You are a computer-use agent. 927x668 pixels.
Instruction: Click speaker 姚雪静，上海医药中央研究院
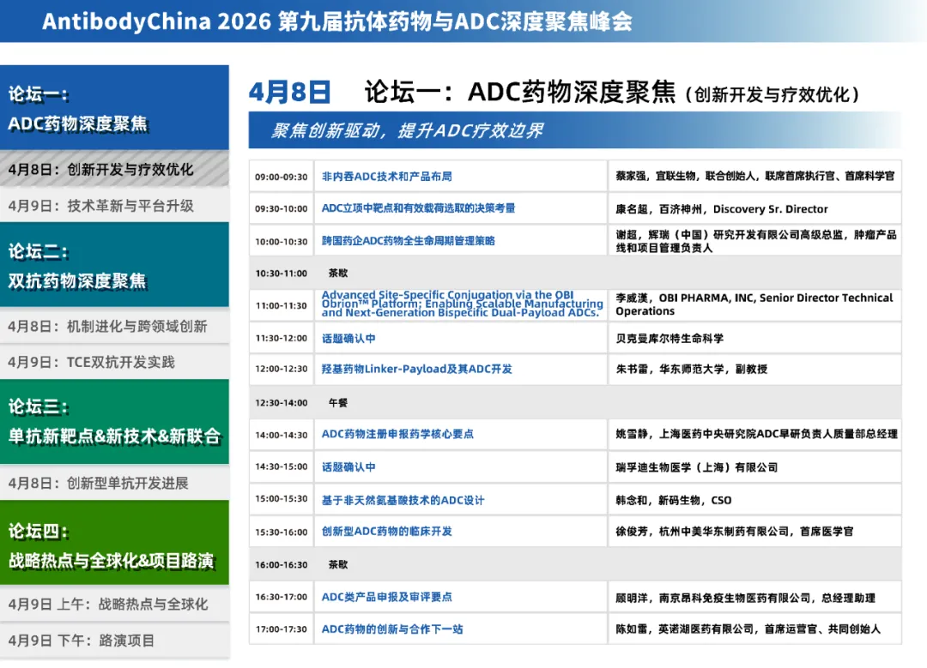coord(757,434)
